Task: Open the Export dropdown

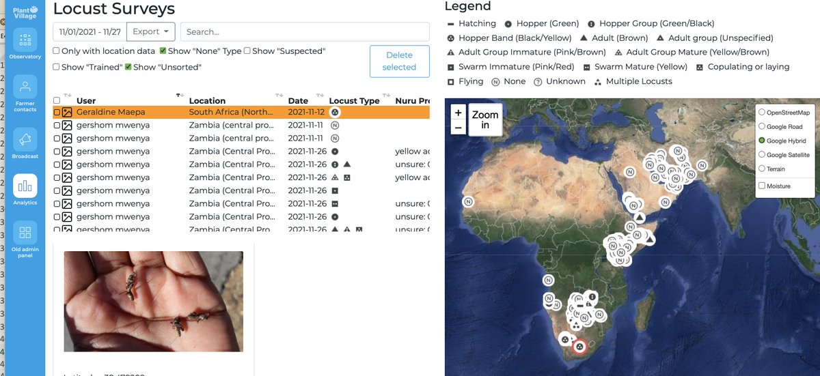Action: pos(151,31)
